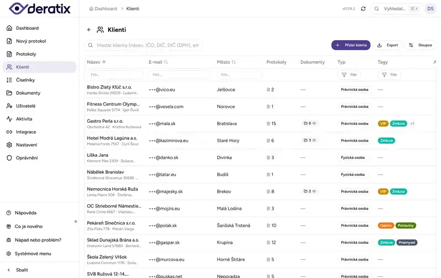Open Integrace in the sidebar
Screen dimensions: 441x278
(x=25, y=132)
